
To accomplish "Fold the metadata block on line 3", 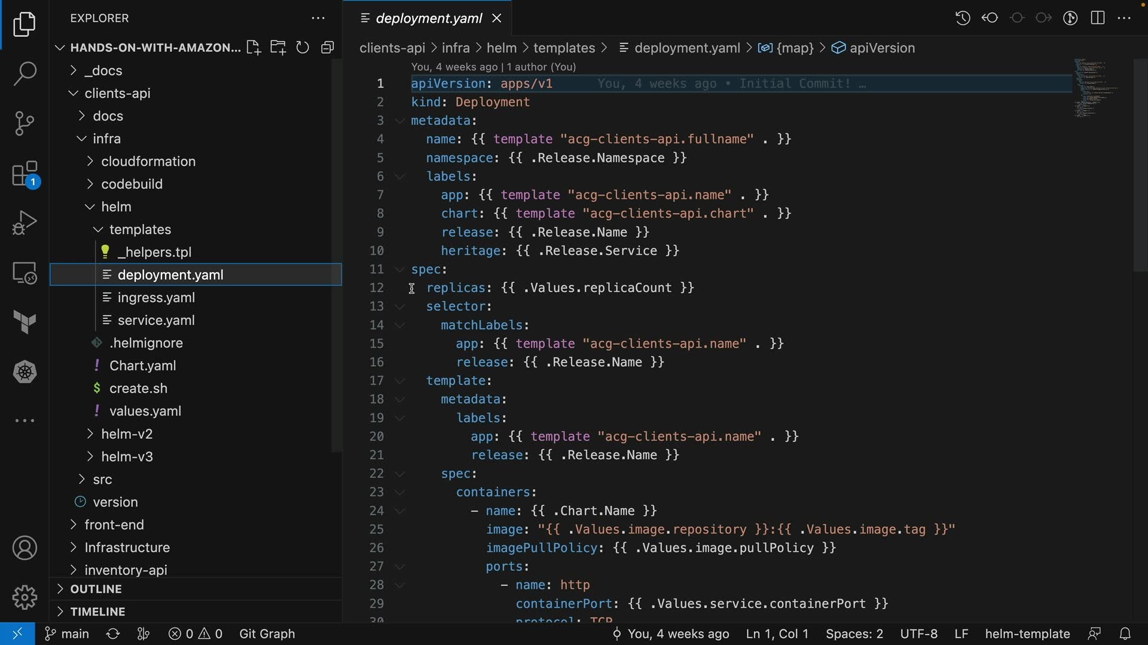I will [x=399, y=121].
